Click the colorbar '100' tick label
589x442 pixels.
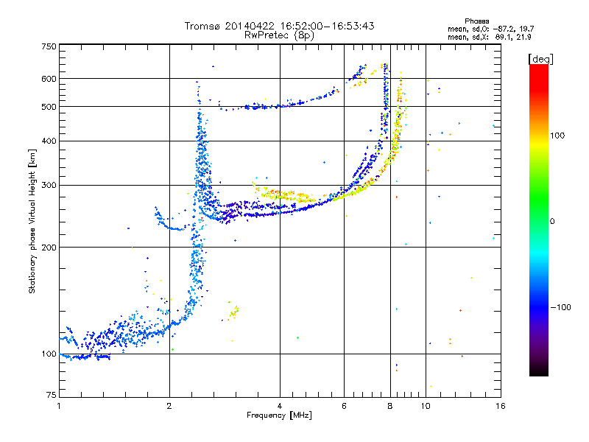click(x=557, y=136)
